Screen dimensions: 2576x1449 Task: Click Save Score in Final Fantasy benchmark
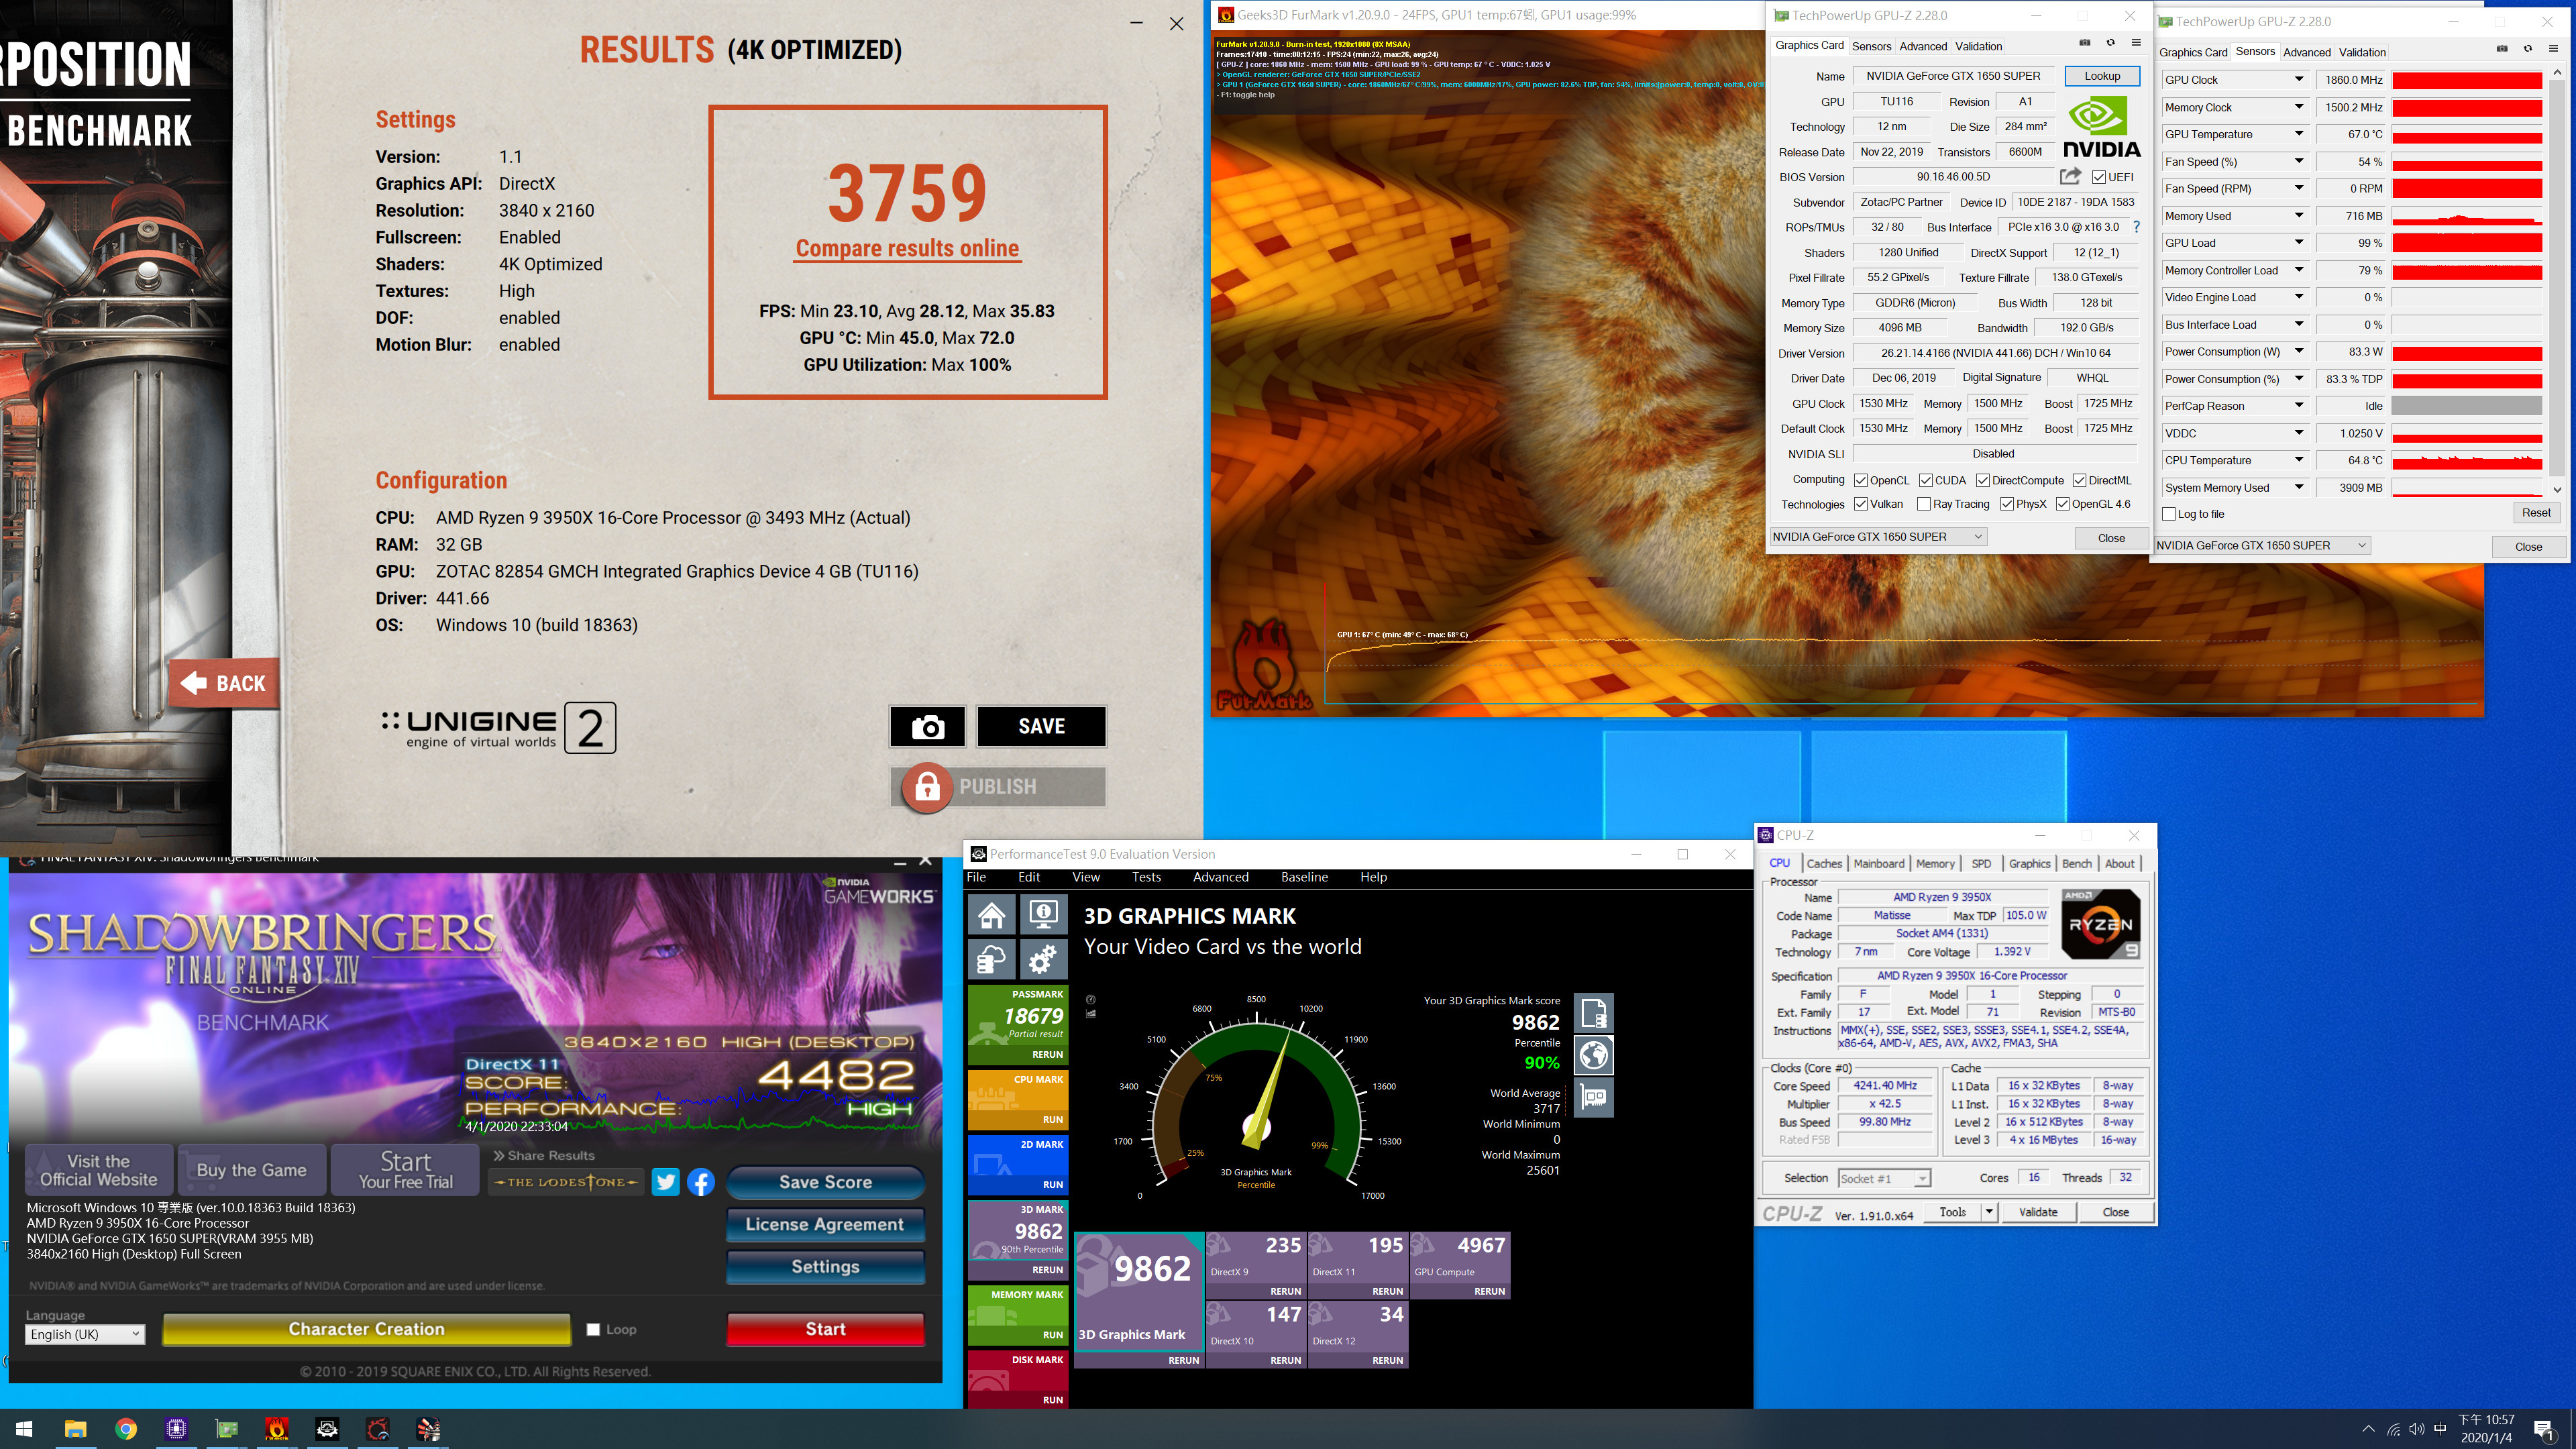[x=825, y=1182]
